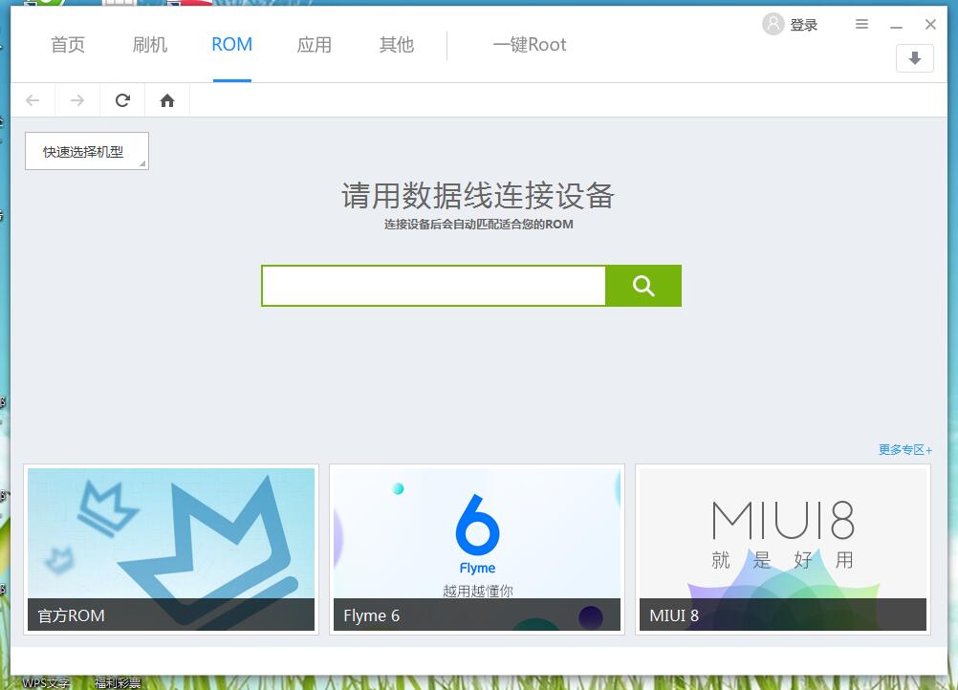Click the 登录 login link
Image resolution: width=958 pixels, height=690 pixels.
[x=803, y=25]
